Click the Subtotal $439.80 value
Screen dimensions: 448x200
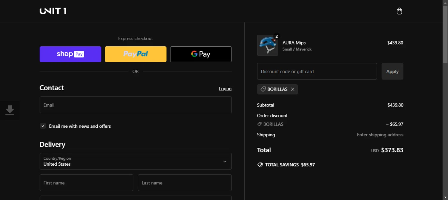click(x=395, y=105)
